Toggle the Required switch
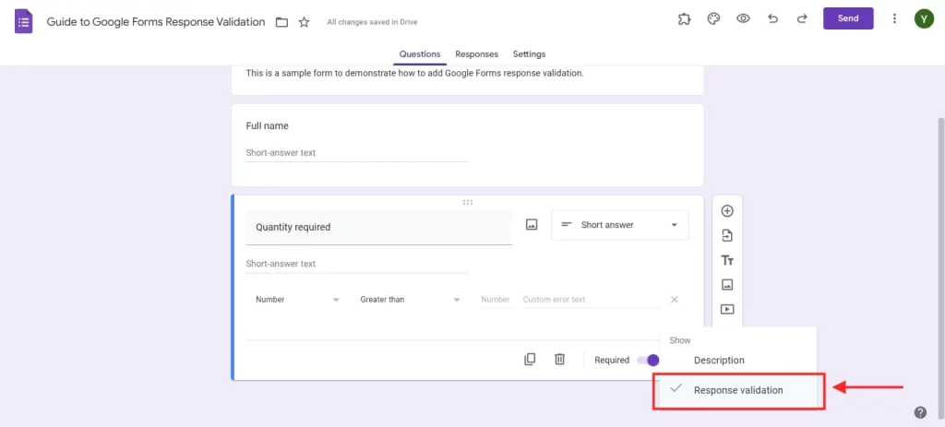The image size is (945, 427). (x=649, y=361)
